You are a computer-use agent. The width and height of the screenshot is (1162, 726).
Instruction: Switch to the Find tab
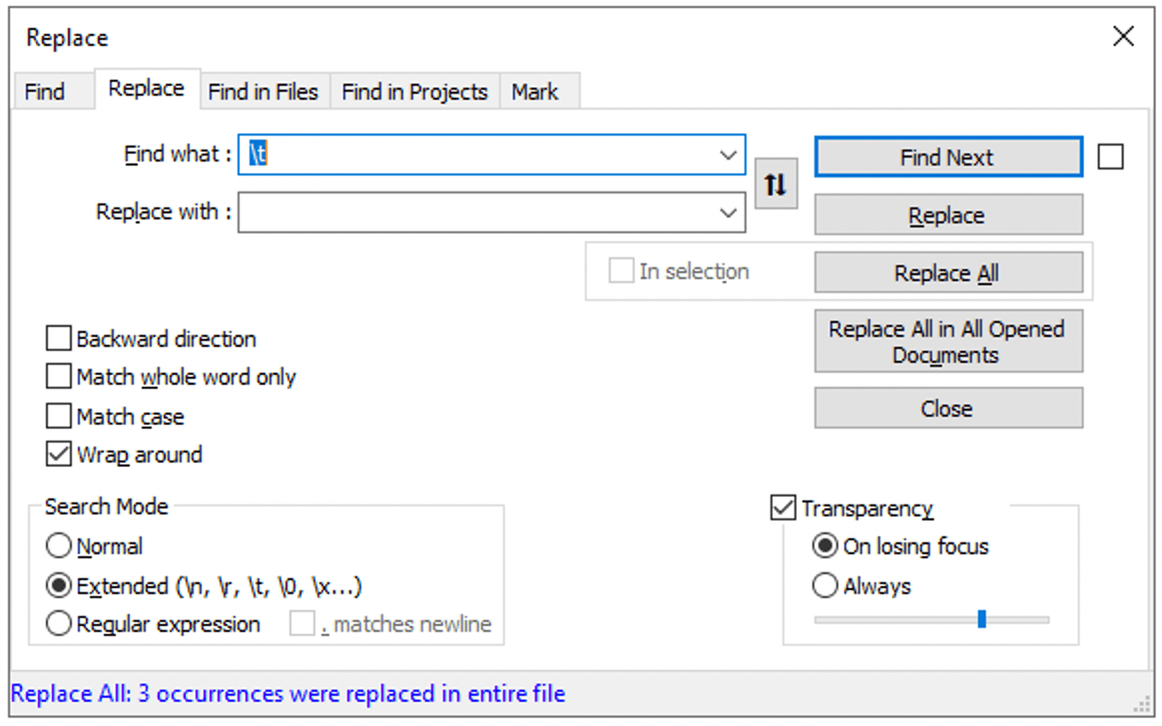pyautogui.click(x=44, y=91)
